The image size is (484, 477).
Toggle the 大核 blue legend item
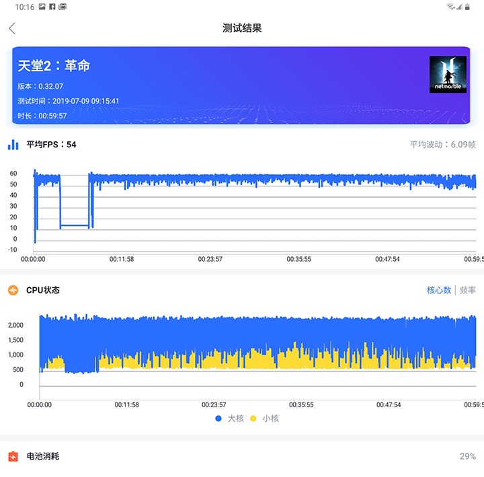(229, 418)
